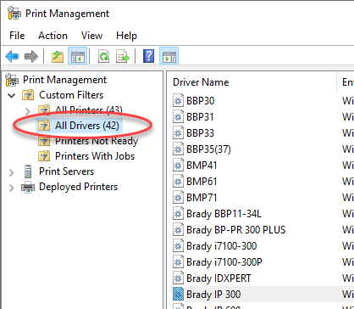This screenshot has height=309, width=354.
Task: Select the Print Management root node
Action: pyautogui.click(x=64, y=80)
